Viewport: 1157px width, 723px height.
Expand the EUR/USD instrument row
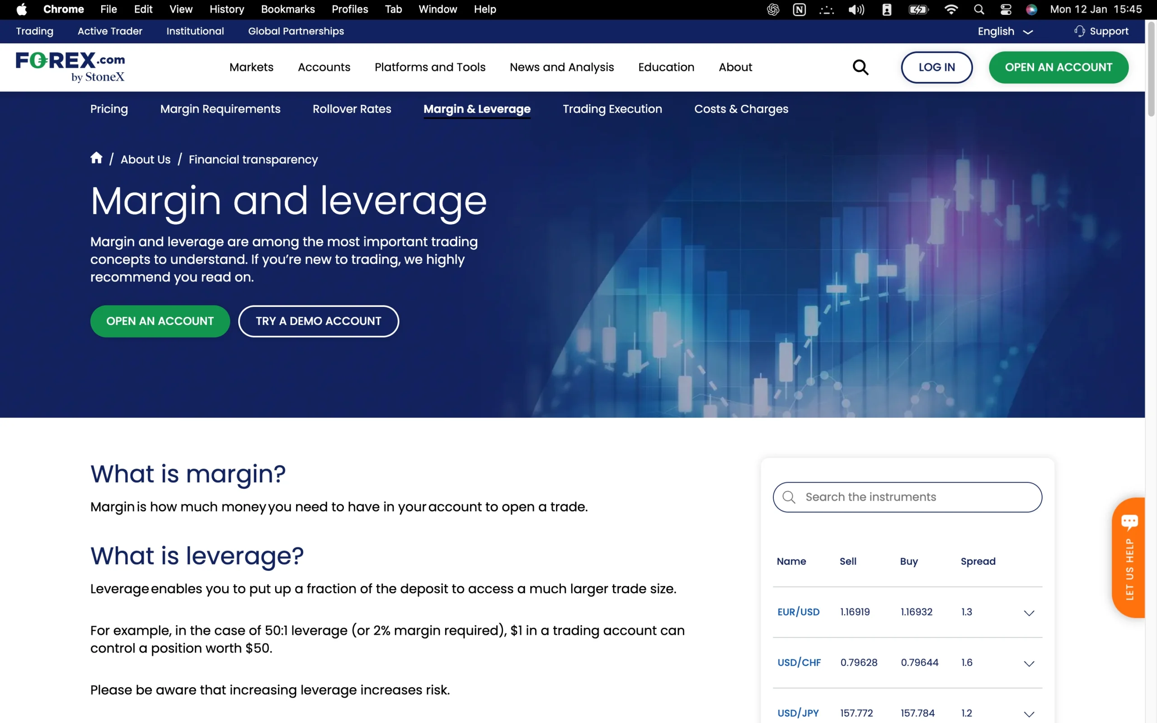tap(1029, 613)
